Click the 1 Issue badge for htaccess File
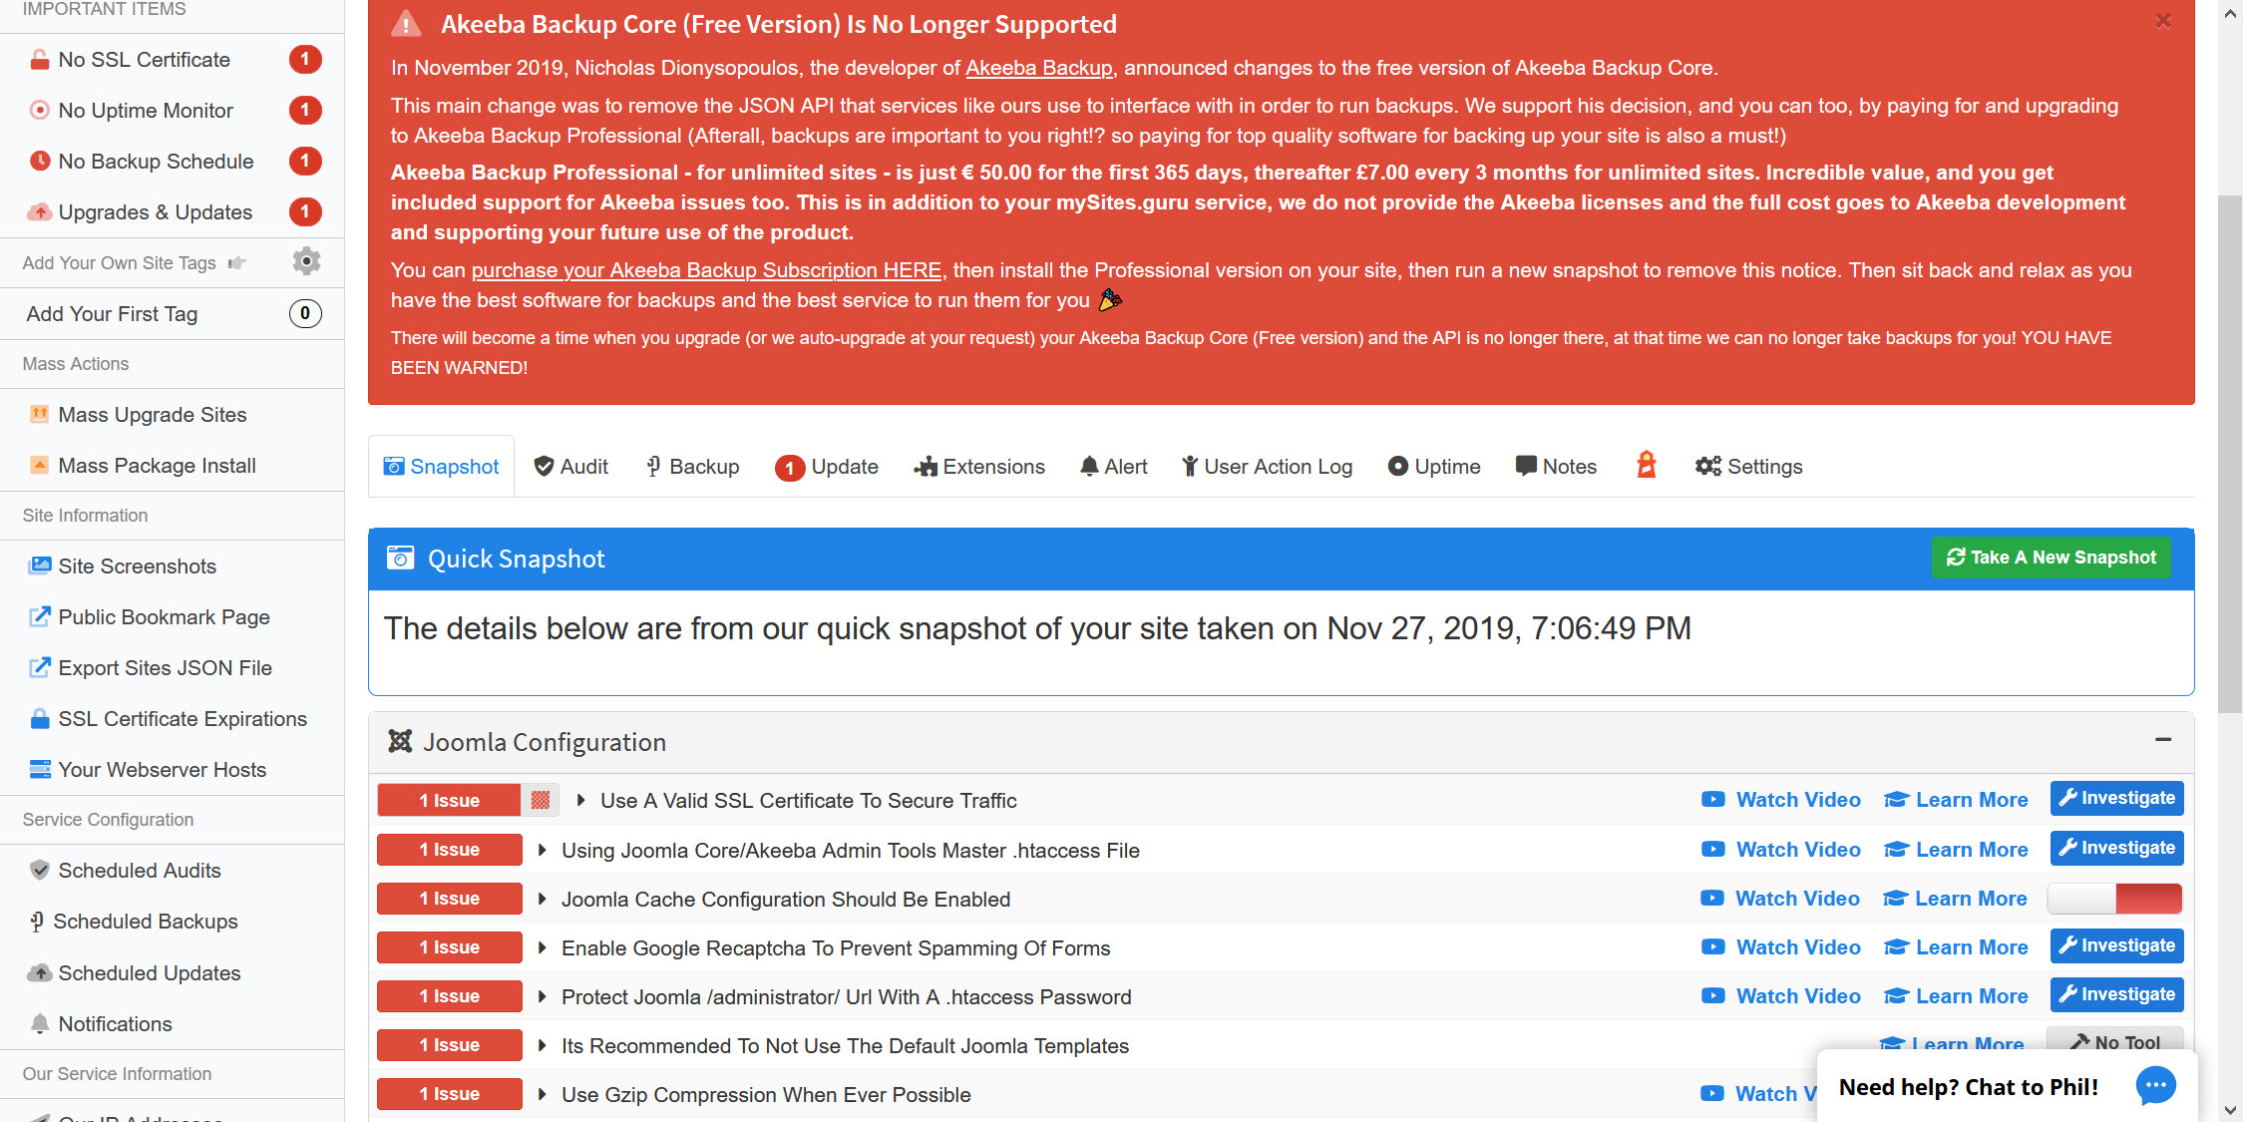Screen dimensions: 2243x1122 [450, 850]
